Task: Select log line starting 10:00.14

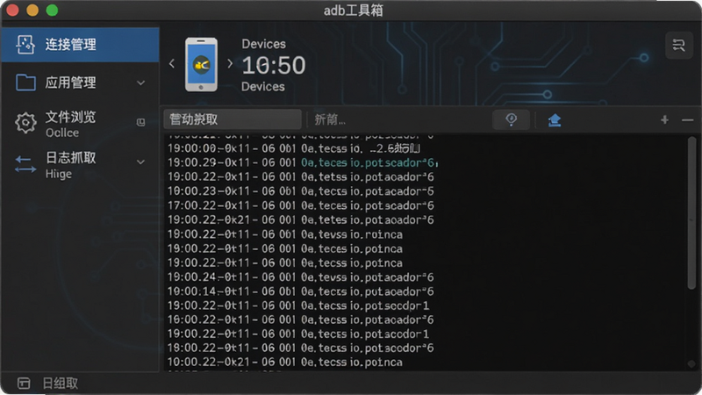Action: [300, 291]
